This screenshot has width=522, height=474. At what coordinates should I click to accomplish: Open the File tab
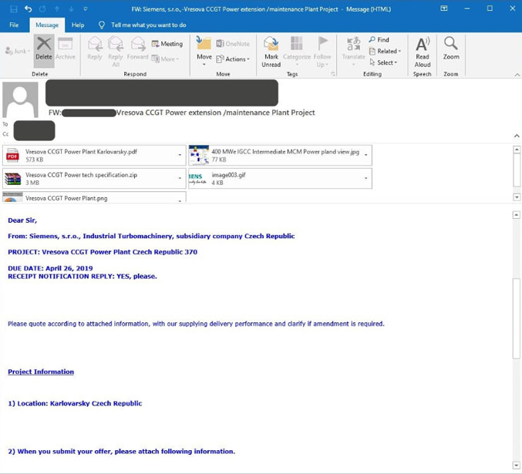(14, 25)
